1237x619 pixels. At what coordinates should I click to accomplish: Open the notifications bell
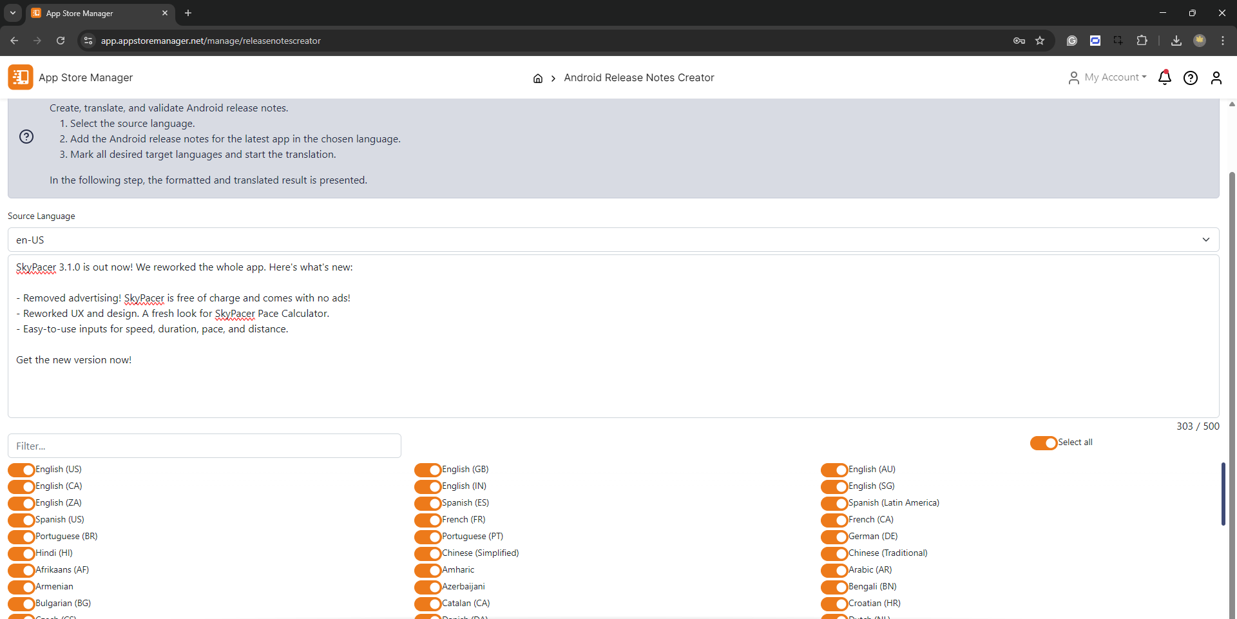tap(1164, 78)
